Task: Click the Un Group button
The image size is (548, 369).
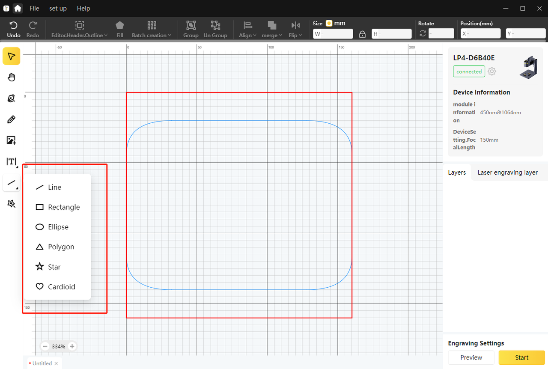Action: tap(215, 30)
